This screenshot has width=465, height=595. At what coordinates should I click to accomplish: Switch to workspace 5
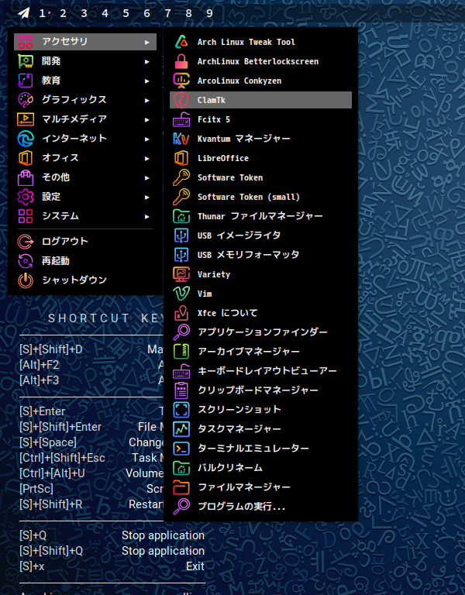point(126,14)
